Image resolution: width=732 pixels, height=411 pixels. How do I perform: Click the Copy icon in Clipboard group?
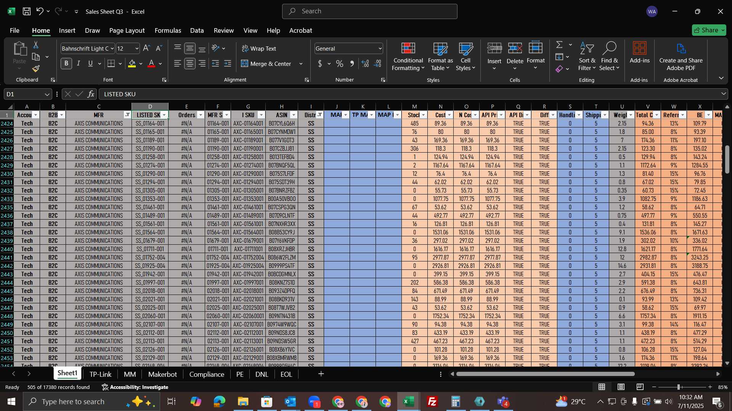pos(36,57)
